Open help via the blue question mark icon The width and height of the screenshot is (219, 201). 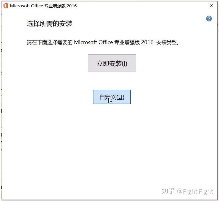pyautogui.click(x=209, y=18)
